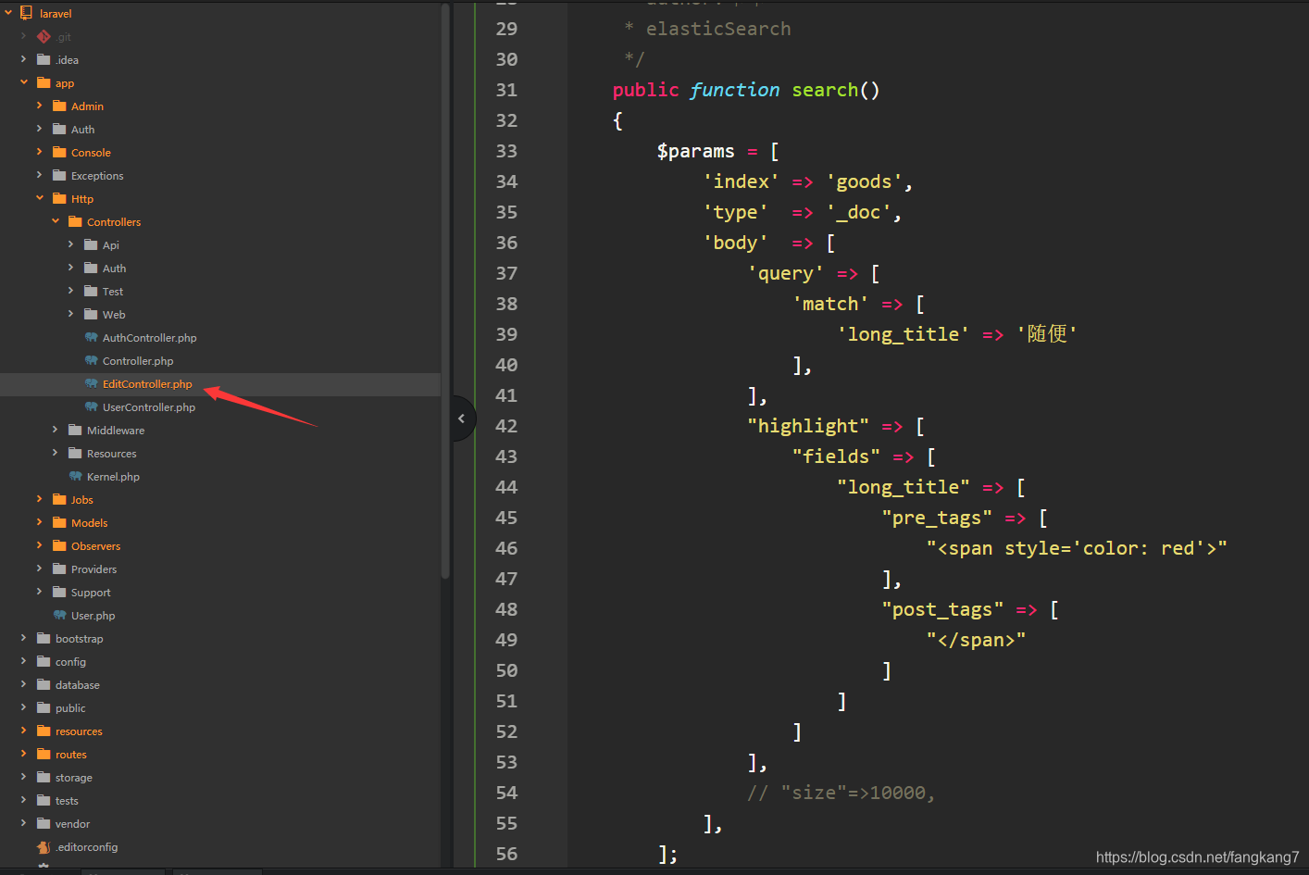This screenshot has width=1309, height=875.
Task: Click the User.php PHP file icon
Action: click(59, 615)
